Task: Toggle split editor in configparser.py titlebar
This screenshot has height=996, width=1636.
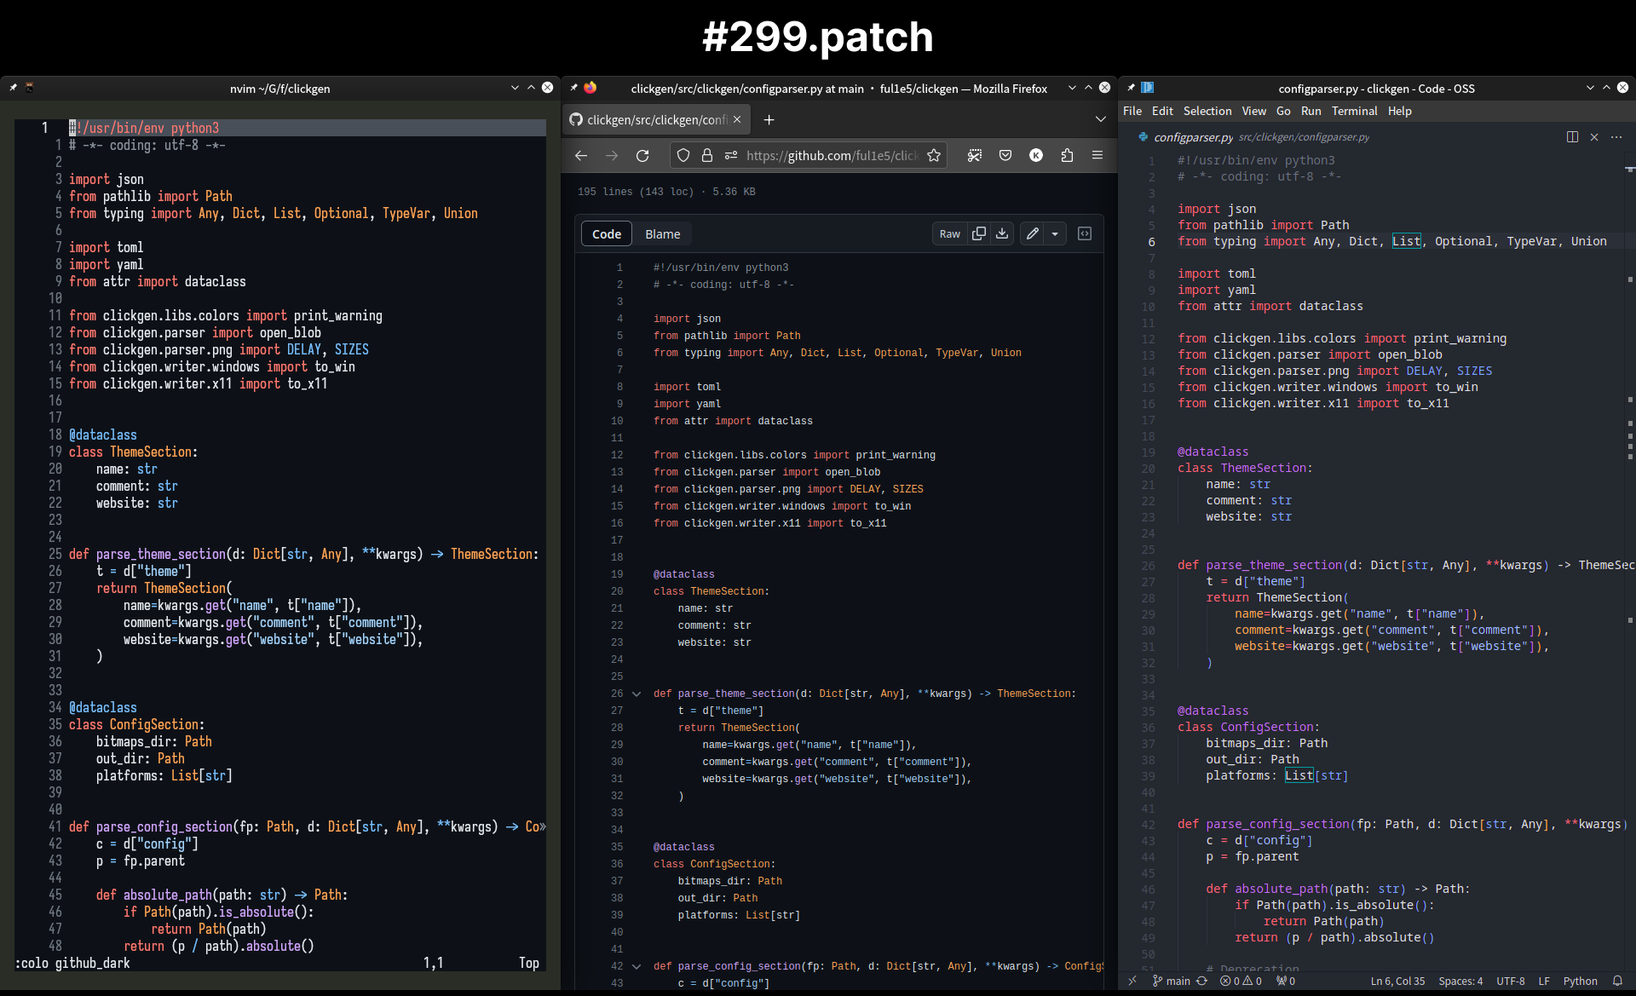Action: coord(1572,136)
